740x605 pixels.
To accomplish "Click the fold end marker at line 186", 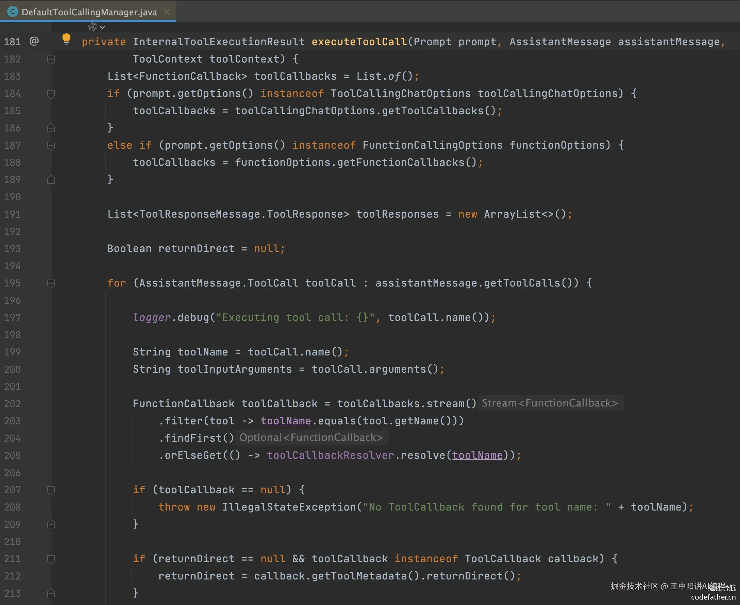I will click(x=51, y=128).
